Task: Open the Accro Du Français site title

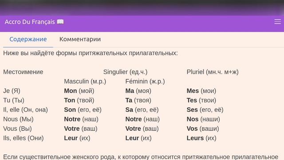Action: coord(30,22)
